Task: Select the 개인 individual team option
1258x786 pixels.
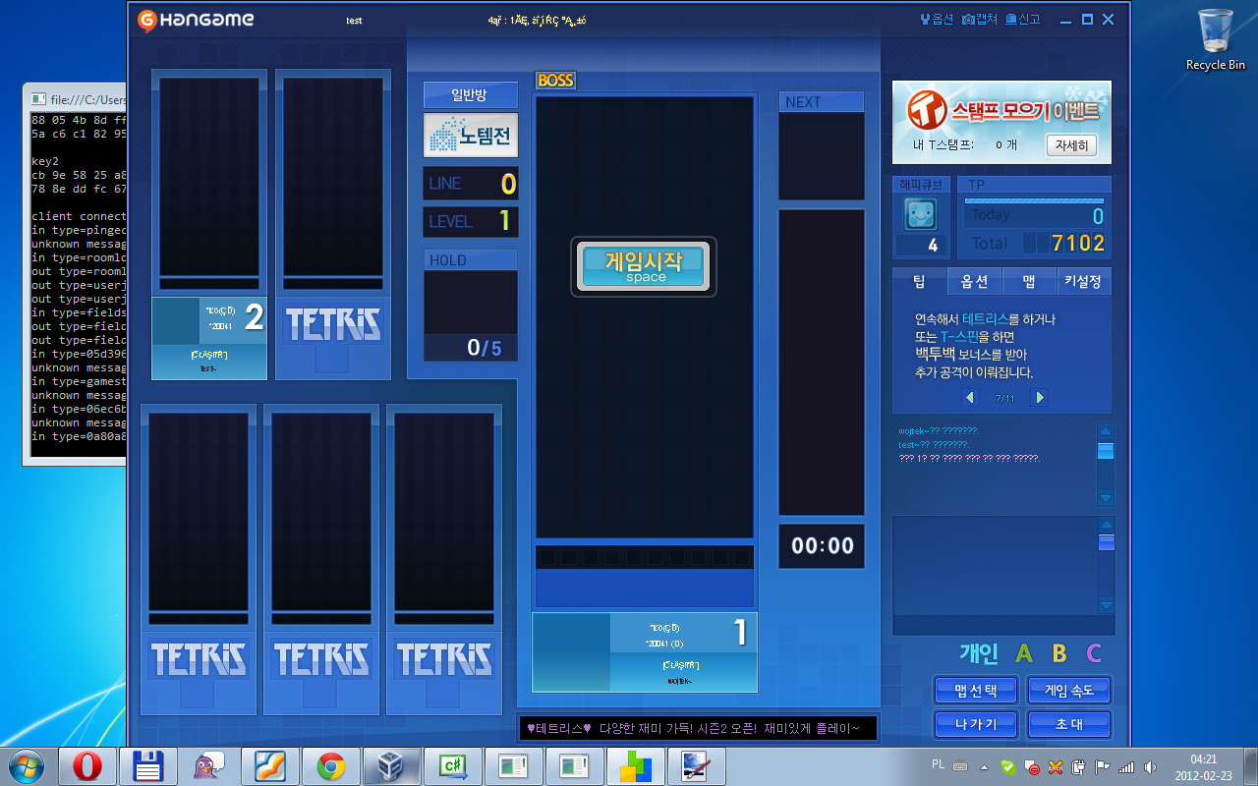Action: tap(979, 653)
